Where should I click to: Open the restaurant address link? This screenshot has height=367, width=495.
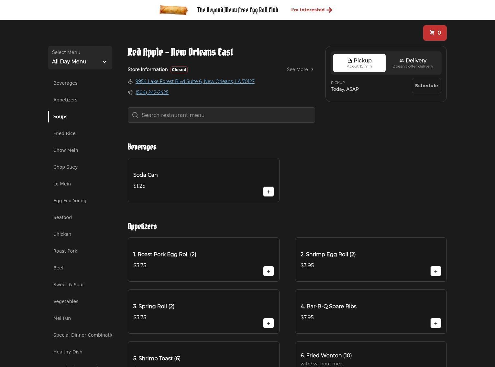tap(195, 81)
